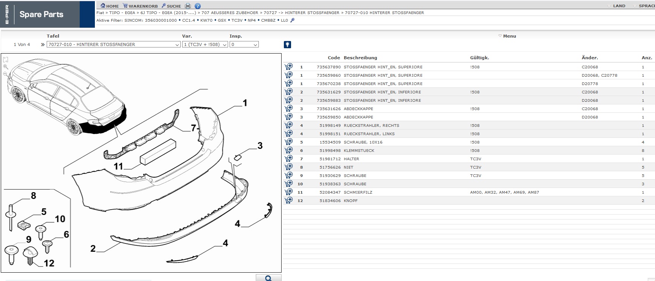The height and width of the screenshot is (281, 655).
Task: Click the printer icon in the top toolbar
Action: pos(188,6)
